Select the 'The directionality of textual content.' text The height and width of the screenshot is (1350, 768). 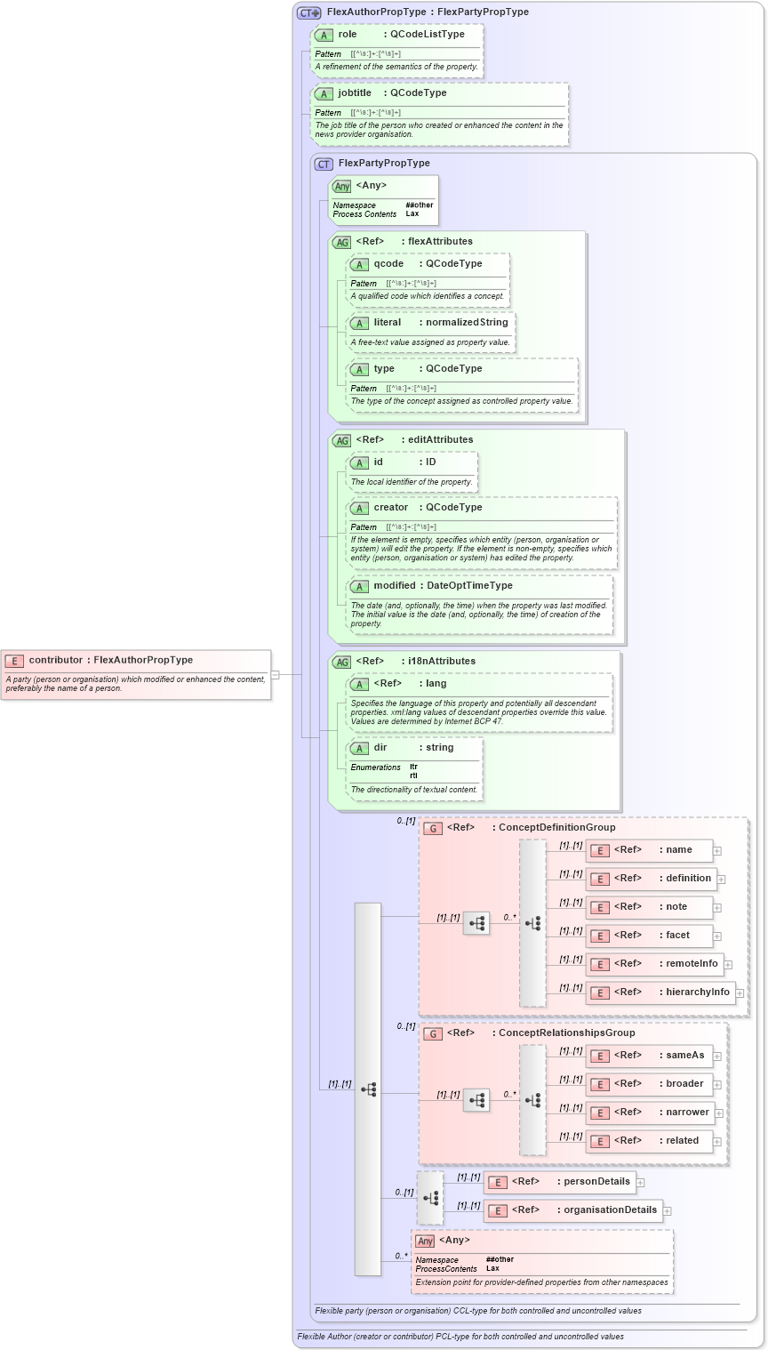414,790
